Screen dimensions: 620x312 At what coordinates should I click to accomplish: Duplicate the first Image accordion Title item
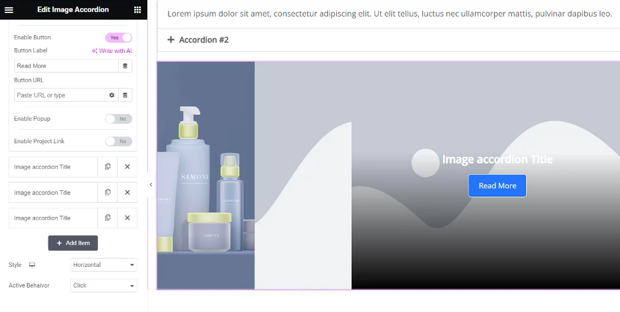tap(107, 167)
